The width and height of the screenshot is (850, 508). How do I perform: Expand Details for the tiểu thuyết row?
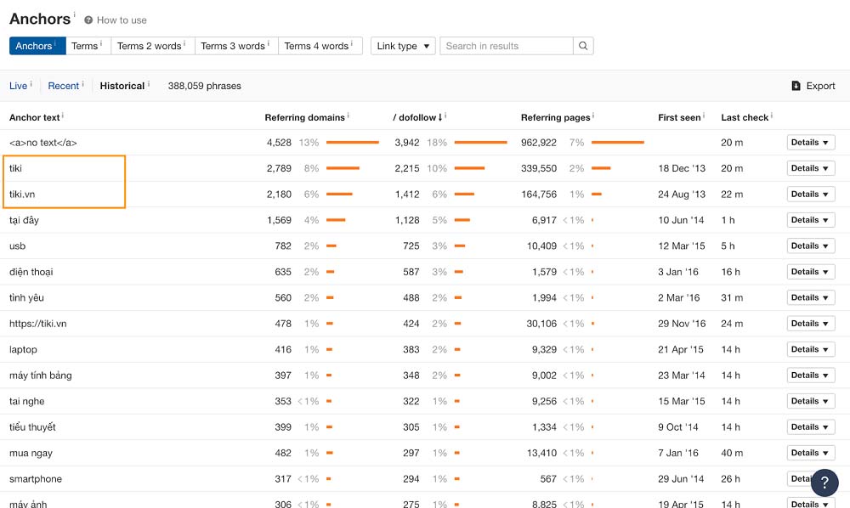tap(810, 426)
